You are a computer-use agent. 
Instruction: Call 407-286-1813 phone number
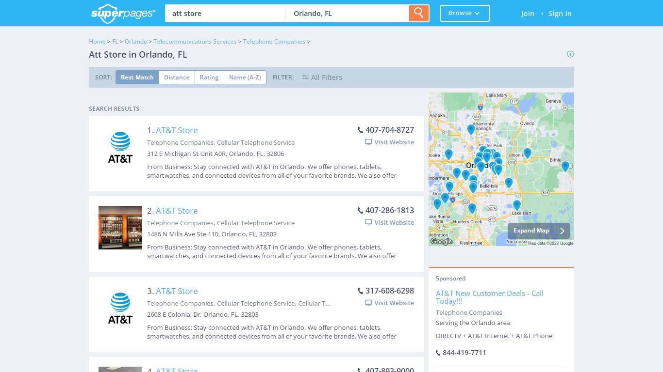tap(390, 211)
